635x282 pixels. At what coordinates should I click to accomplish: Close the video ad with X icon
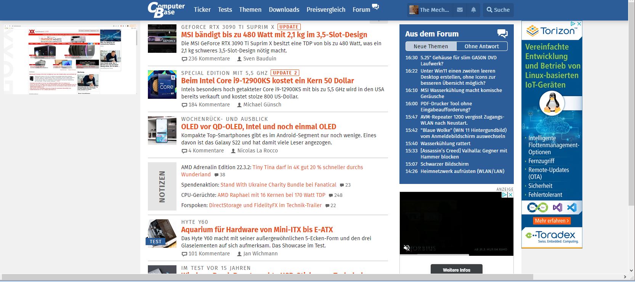510,195
